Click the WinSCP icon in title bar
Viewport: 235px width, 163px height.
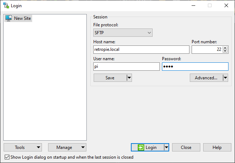point(6,5)
